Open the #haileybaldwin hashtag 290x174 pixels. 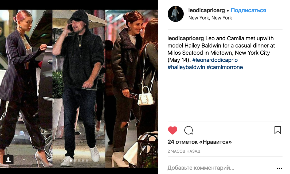pos(186,67)
